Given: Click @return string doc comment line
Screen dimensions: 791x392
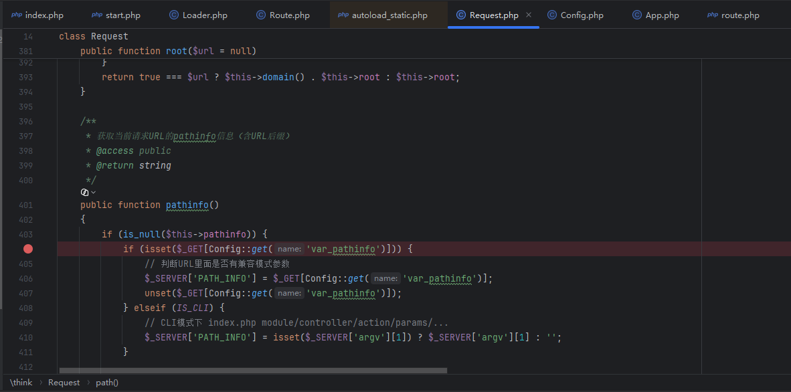Looking at the screenshot, I should [x=128, y=165].
